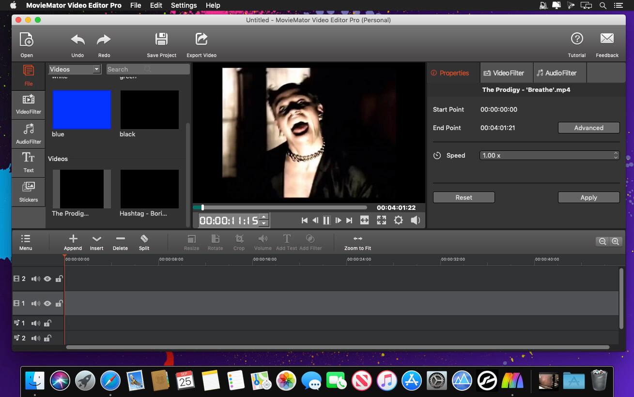Switch to the VideoFilter properties tab
This screenshot has height=397, width=634.
tap(506, 73)
